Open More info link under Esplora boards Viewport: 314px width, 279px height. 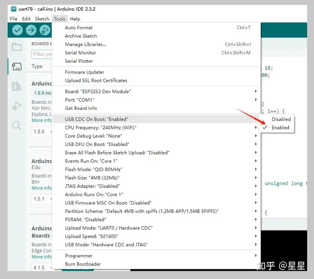point(42,120)
